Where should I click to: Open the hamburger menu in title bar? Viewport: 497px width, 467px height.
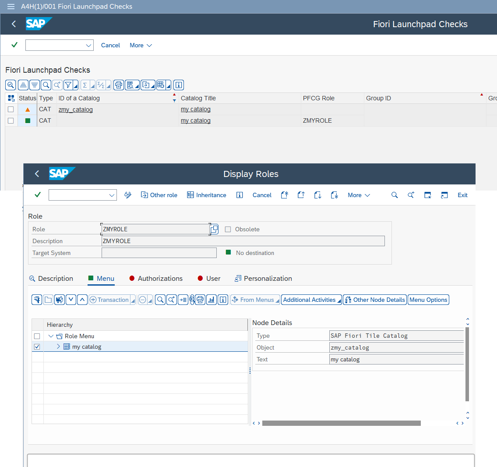[11, 6]
